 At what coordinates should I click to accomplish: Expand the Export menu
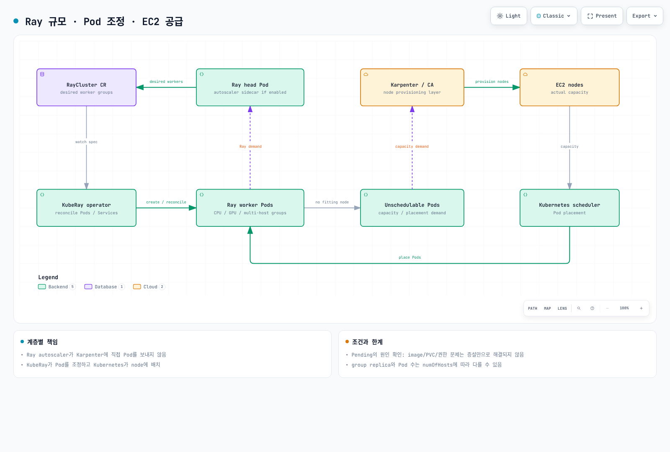coord(644,16)
